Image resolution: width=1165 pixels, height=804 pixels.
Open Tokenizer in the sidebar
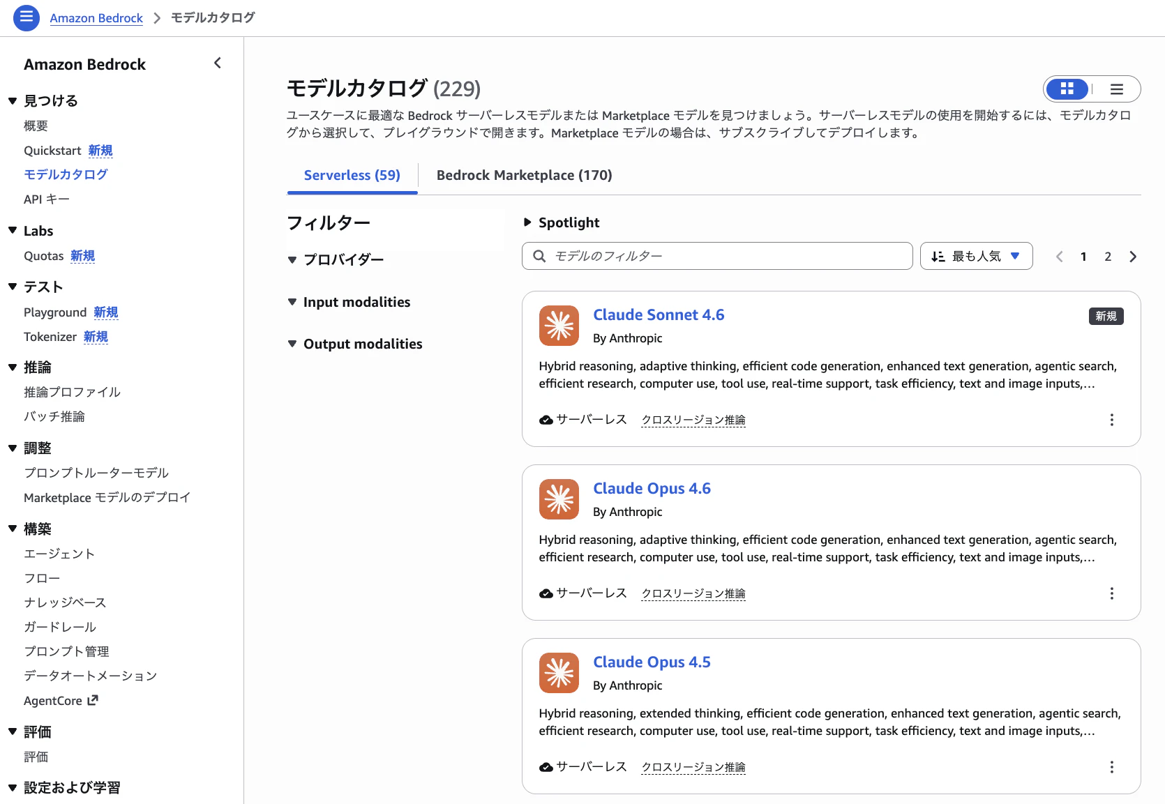pos(50,337)
